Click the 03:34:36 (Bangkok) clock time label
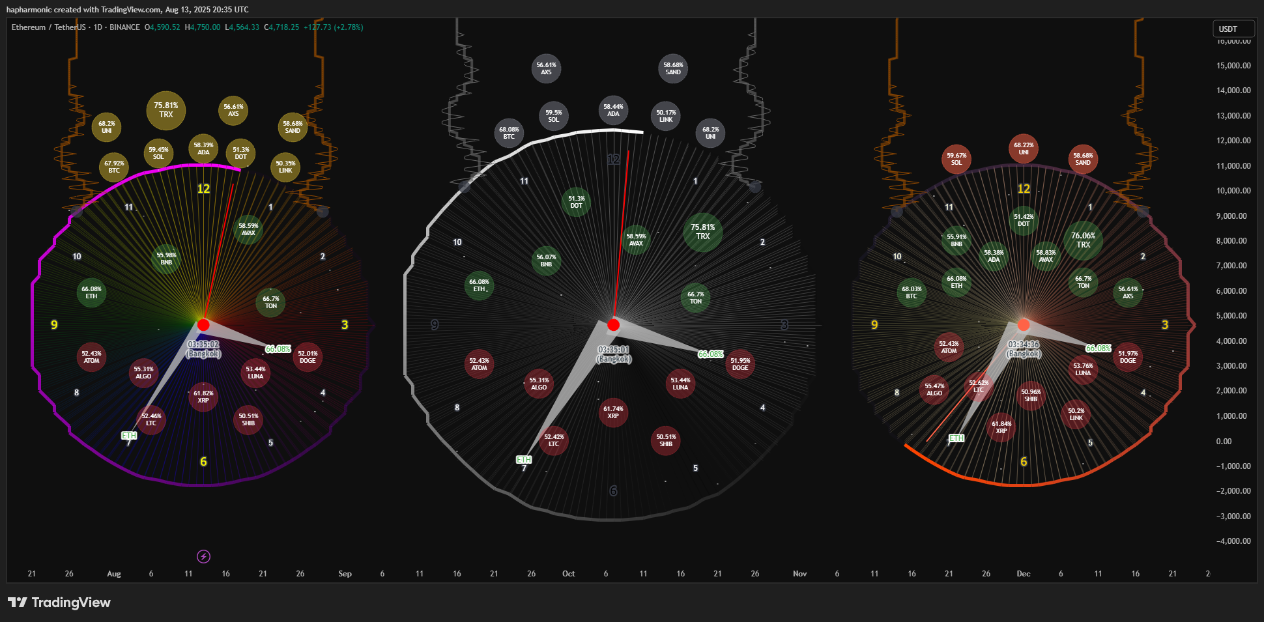1264x622 pixels. pos(1024,349)
